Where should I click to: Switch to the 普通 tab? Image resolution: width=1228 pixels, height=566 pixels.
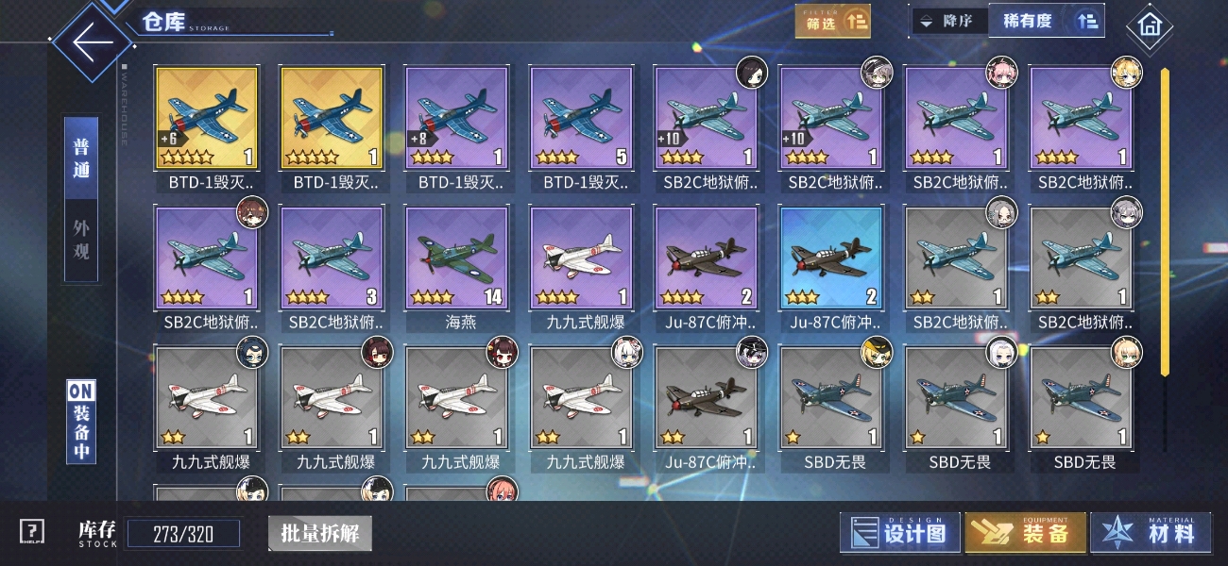(83, 158)
